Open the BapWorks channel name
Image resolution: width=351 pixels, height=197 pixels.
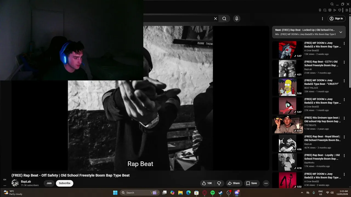309,163
